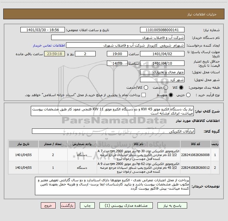Image resolution: width=228 pixels, height=221 pixels.
Task: Click the گروه کالا field ابزارآلات الکتریکی
Action: 113,131
